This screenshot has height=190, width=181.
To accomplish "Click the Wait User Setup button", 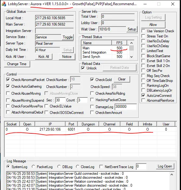I will [x=132, y=29].
